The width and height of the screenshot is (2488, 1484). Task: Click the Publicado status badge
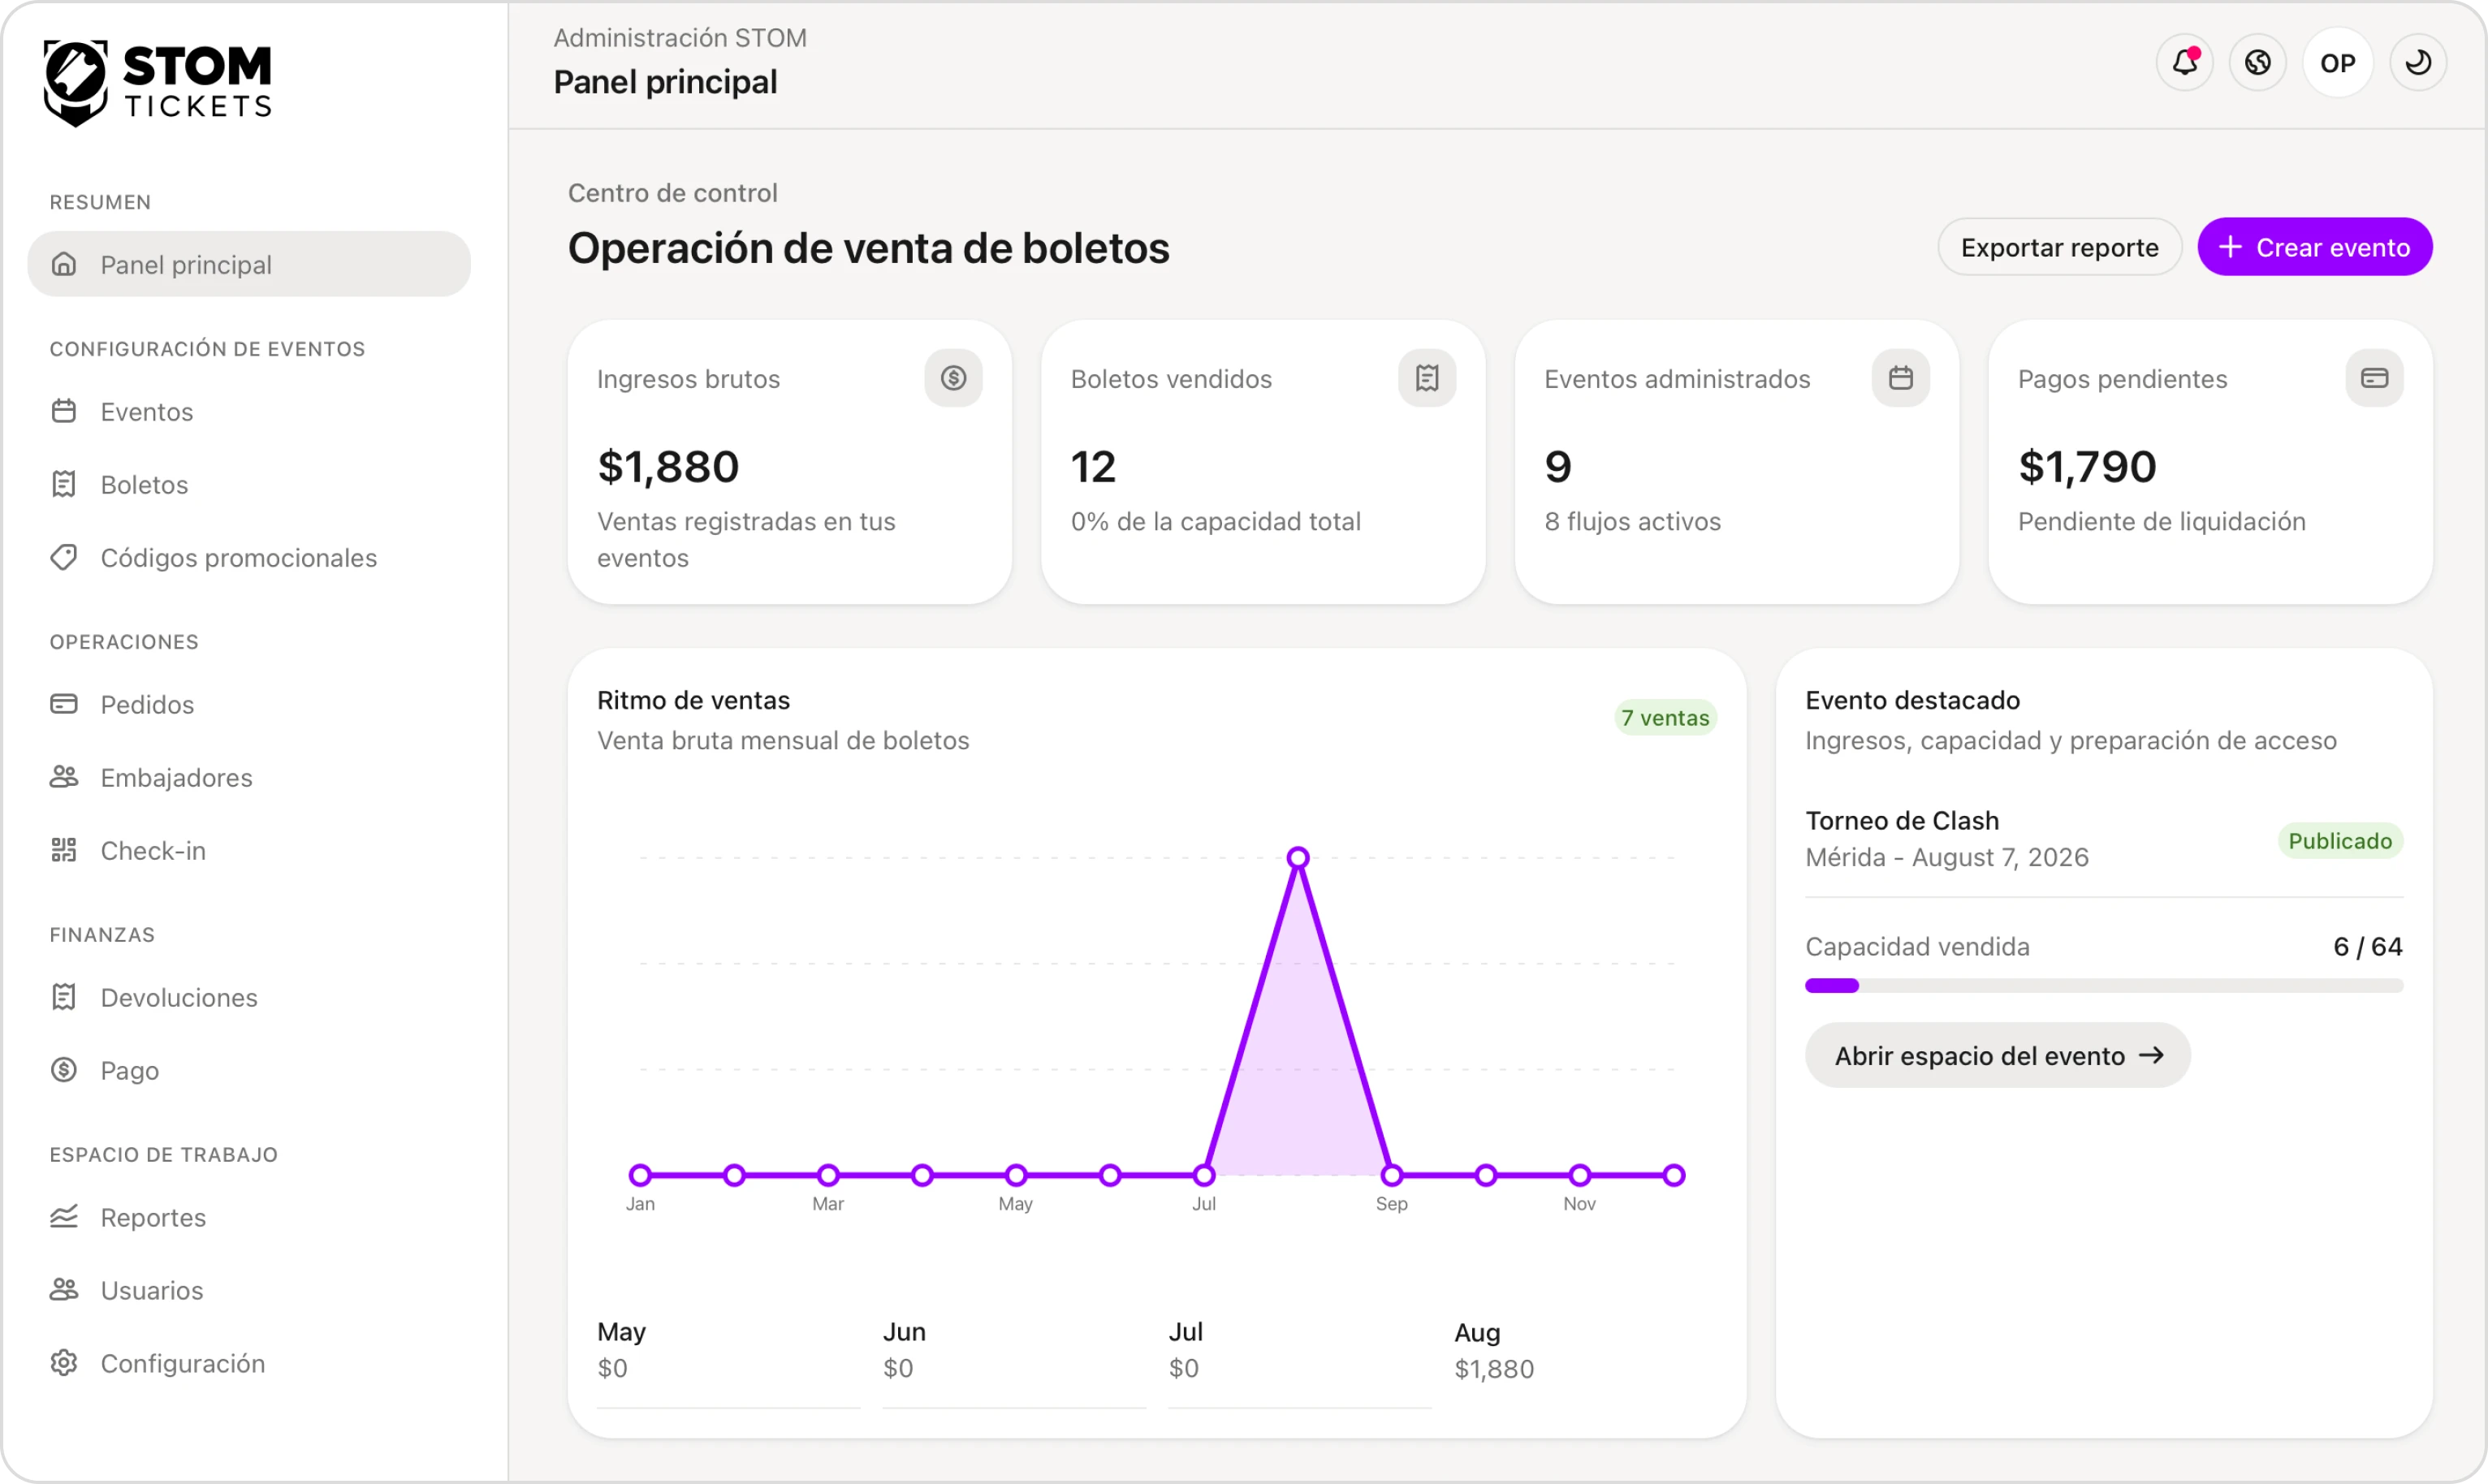coord(2340,841)
